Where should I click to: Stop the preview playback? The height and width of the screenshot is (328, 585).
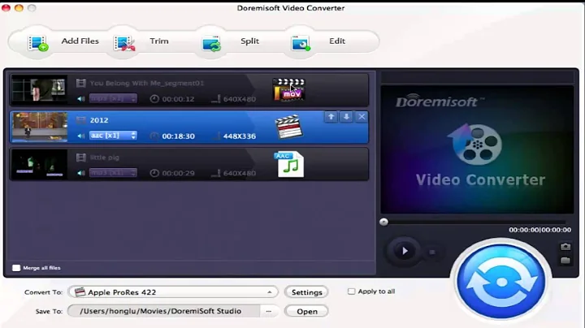coord(432,252)
